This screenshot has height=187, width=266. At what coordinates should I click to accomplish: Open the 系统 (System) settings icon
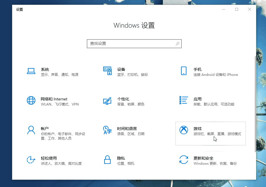click(31, 71)
